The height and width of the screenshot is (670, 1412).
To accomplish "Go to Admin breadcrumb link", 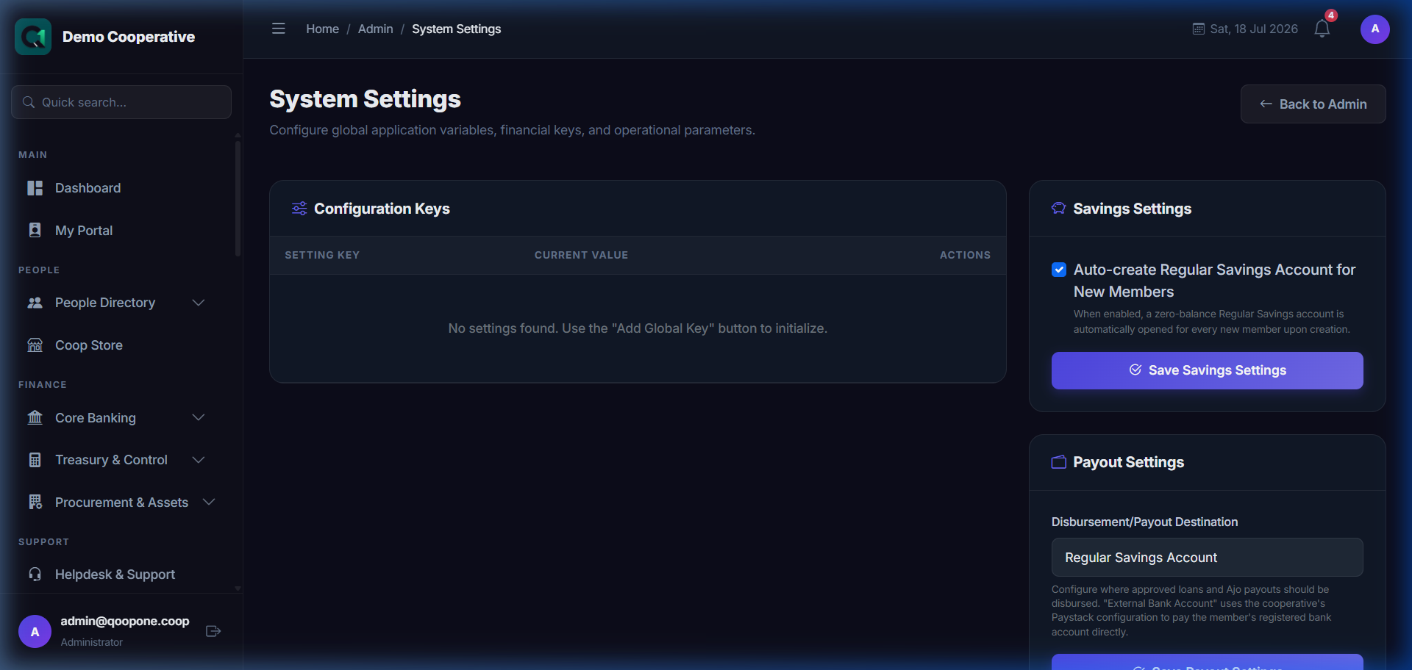I will point(375,29).
